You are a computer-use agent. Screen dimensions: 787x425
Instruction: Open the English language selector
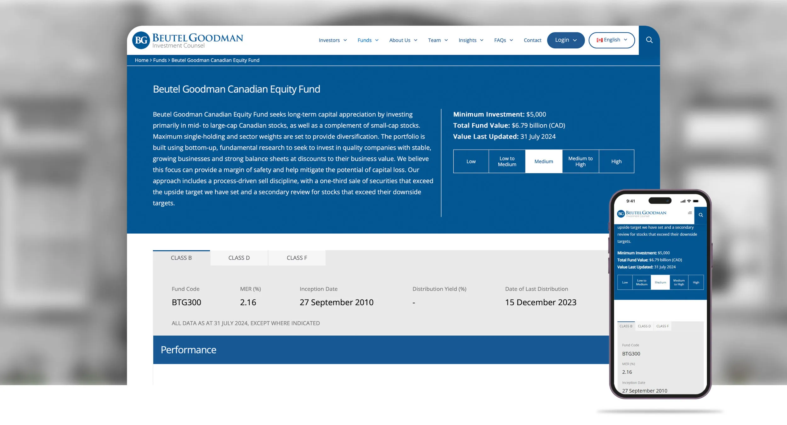[x=612, y=40]
